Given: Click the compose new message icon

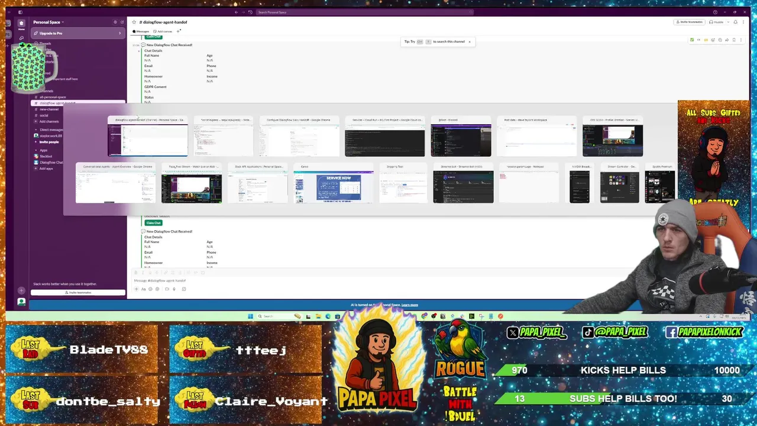Looking at the screenshot, I should tap(122, 22).
